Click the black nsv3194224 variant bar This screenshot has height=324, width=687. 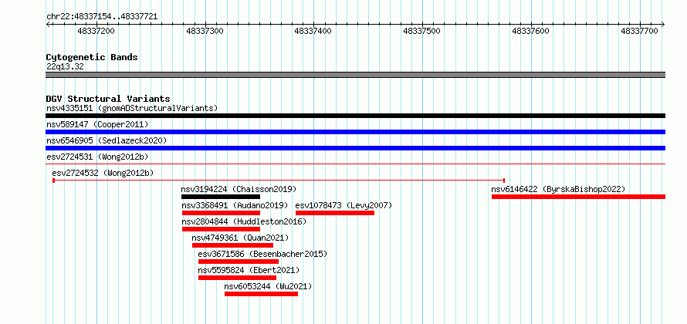tap(221, 197)
